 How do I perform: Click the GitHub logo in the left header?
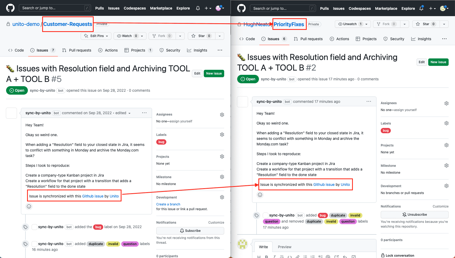click(x=10, y=8)
